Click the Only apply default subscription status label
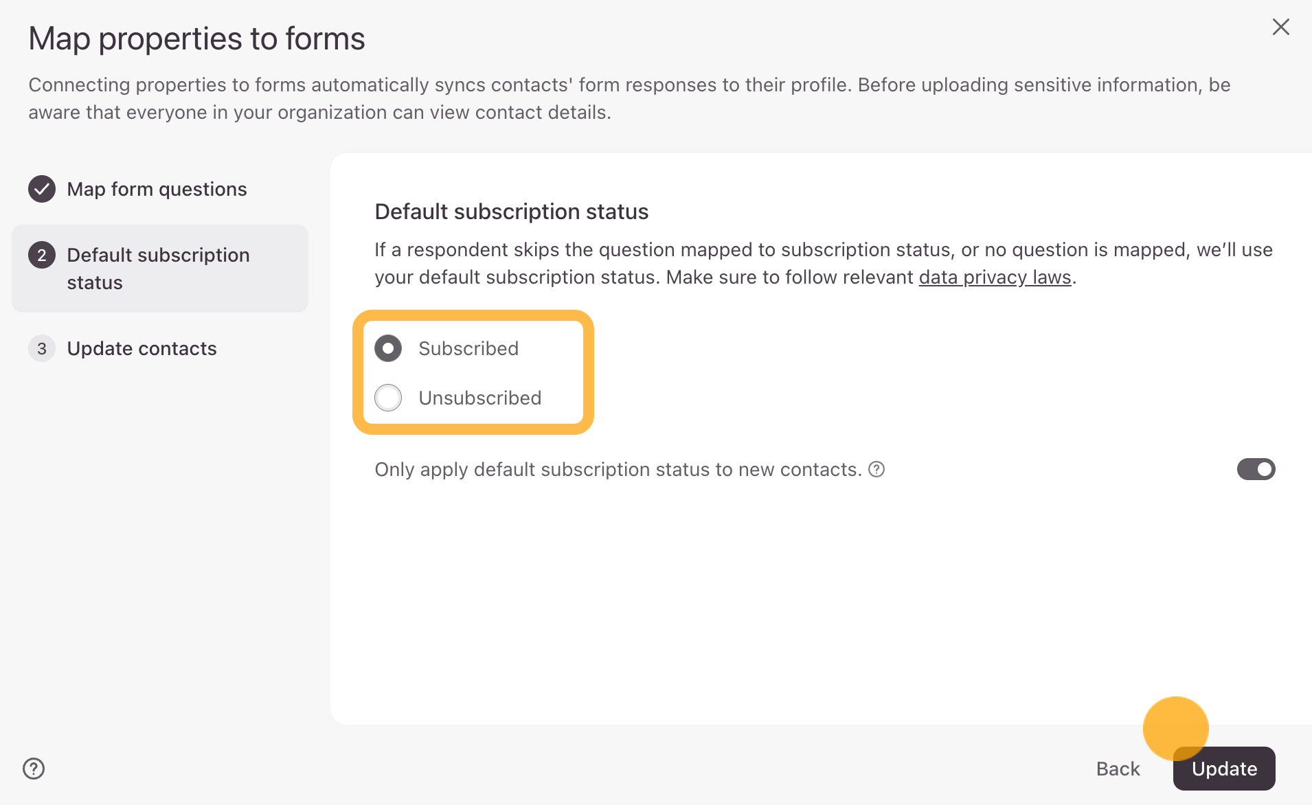The height and width of the screenshot is (805, 1312). (x=618, y=469)
